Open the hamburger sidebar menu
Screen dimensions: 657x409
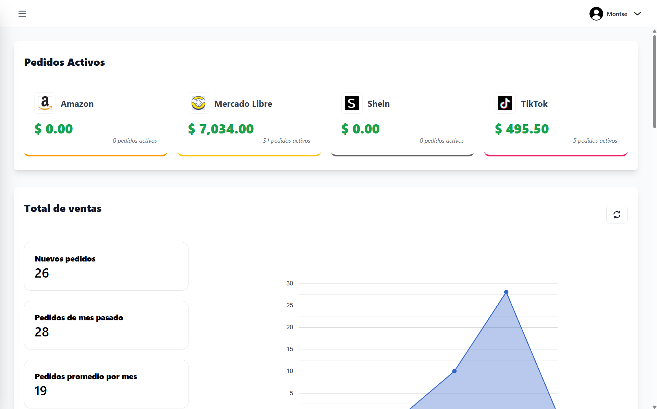tap(22, 14)
